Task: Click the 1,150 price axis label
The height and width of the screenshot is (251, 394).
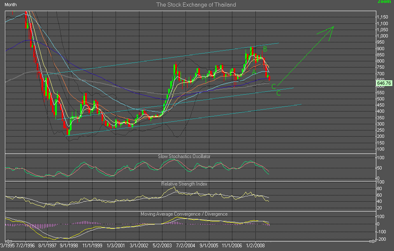Action: click(382, 17)
